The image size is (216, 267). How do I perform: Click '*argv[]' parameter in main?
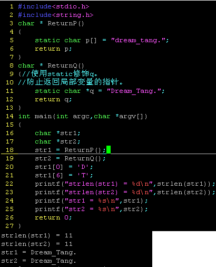coord(131,117)
